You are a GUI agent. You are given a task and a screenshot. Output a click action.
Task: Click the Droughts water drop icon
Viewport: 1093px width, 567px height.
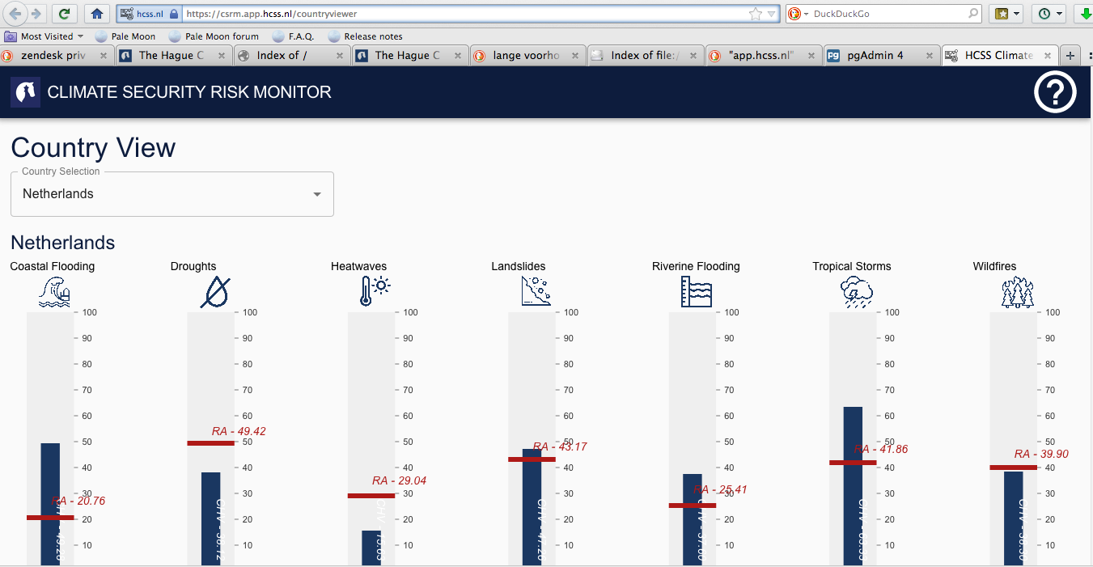(x=214, y=292)
